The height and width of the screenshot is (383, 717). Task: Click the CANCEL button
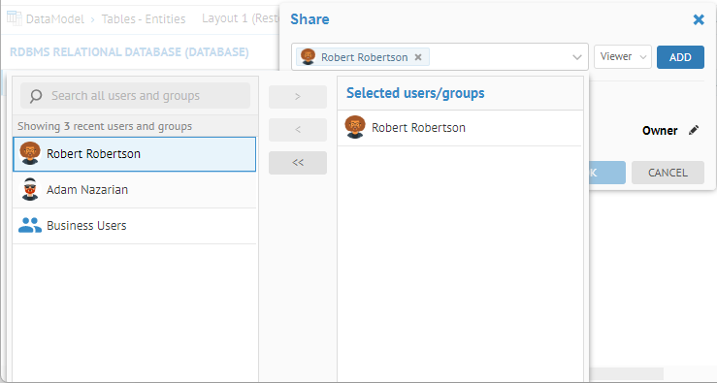coord(668,173)
